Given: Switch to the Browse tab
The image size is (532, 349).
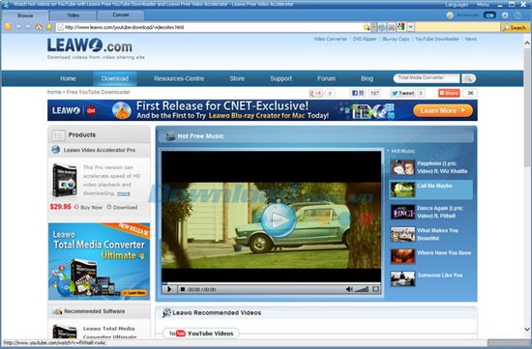Looking at the screenshot, I should tap(25, 15).
